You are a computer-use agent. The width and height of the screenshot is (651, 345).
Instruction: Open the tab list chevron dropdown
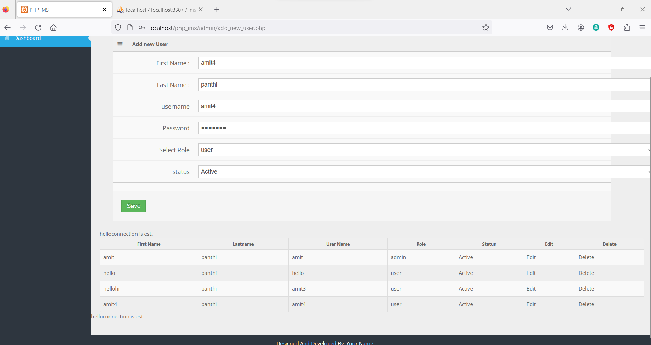click(x=568, y=9)
